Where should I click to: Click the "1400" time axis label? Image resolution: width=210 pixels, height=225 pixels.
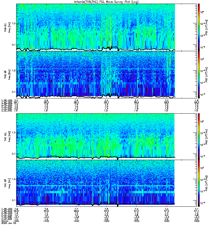(x=16, y=221)
